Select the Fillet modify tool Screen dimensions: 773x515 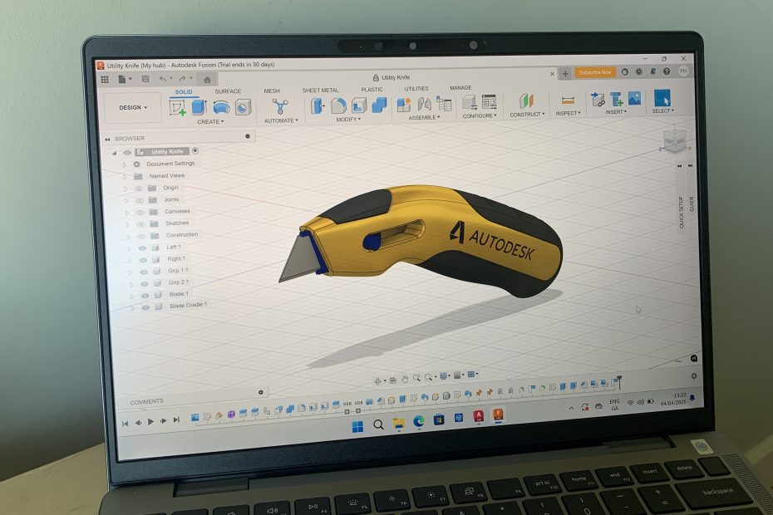[338, 105]
